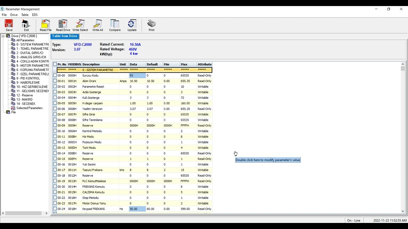Viewport: 408px width, 229px height.
Task: Click the table scrollbar down arrow
Action: pyautogui.click(x=403, y=211)
